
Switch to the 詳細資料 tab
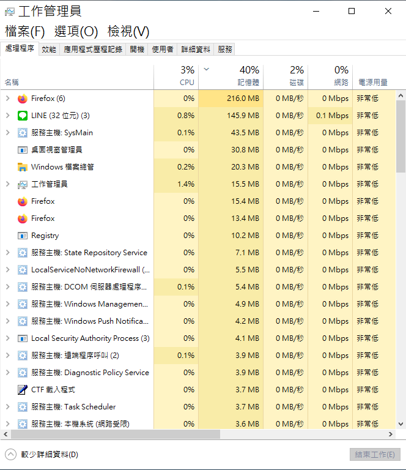coord(196,50)
